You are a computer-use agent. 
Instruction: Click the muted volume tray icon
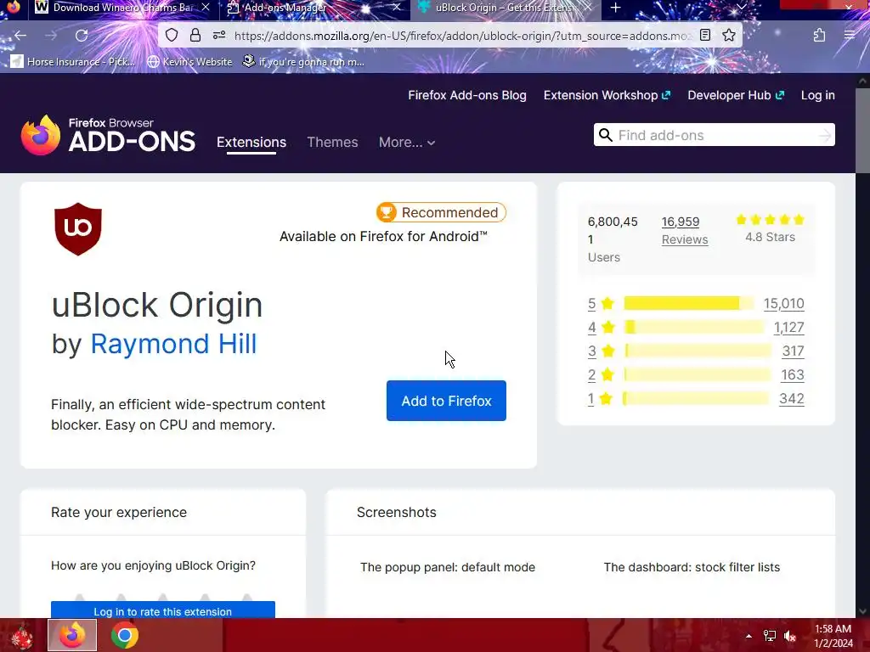[790, 636]
